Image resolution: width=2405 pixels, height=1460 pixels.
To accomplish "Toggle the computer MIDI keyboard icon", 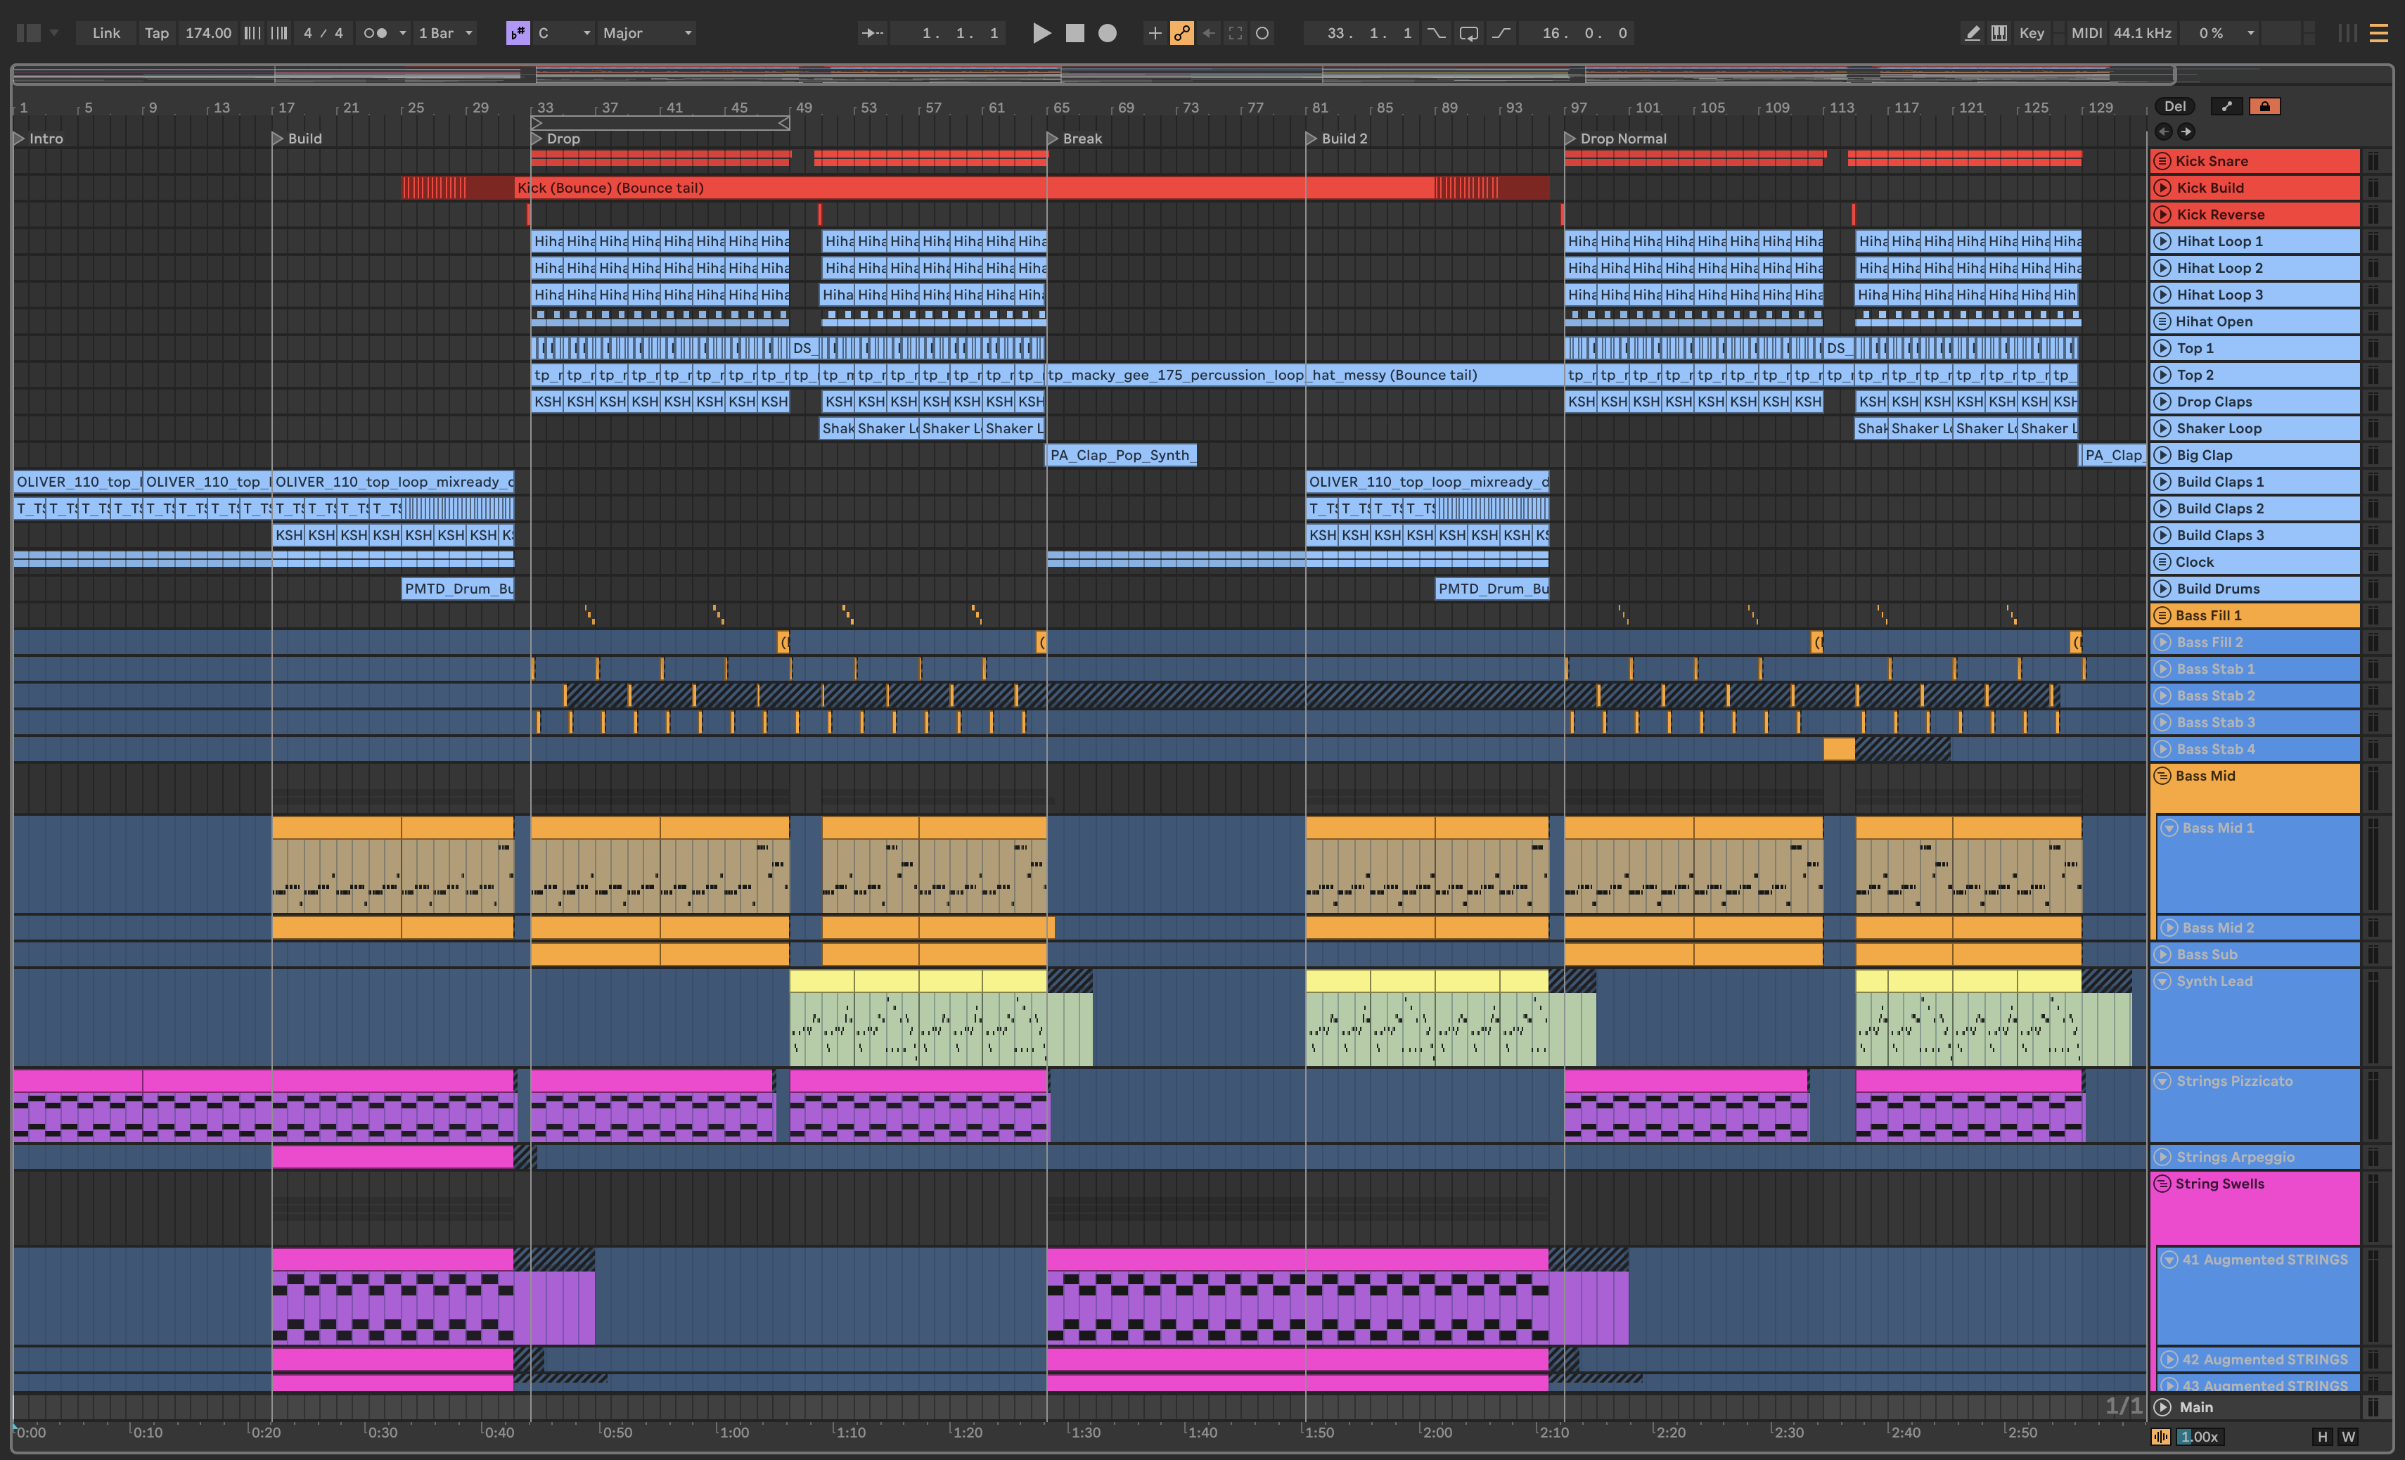I will click(1999, 33).
